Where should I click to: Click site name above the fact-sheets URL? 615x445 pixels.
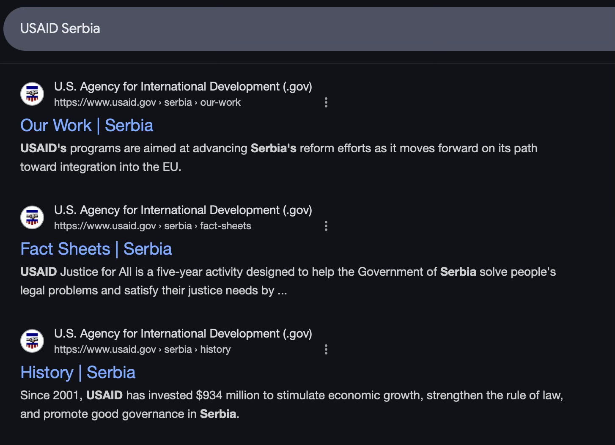click(x=183, y=210)
